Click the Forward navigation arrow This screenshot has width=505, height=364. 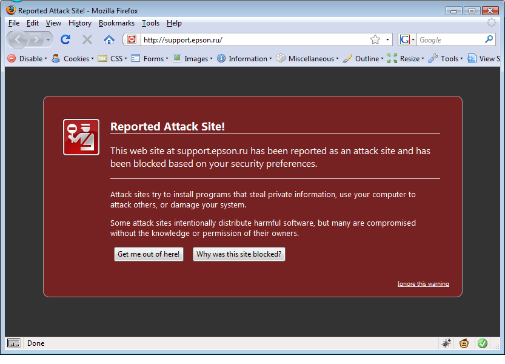[36, 40]
